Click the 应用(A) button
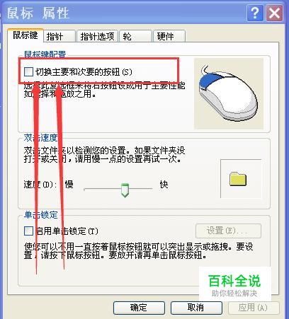The image size is (289, 319). 254,308
